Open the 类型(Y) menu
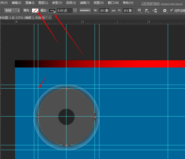Screen dimensions: 185x159 point(57,2)
